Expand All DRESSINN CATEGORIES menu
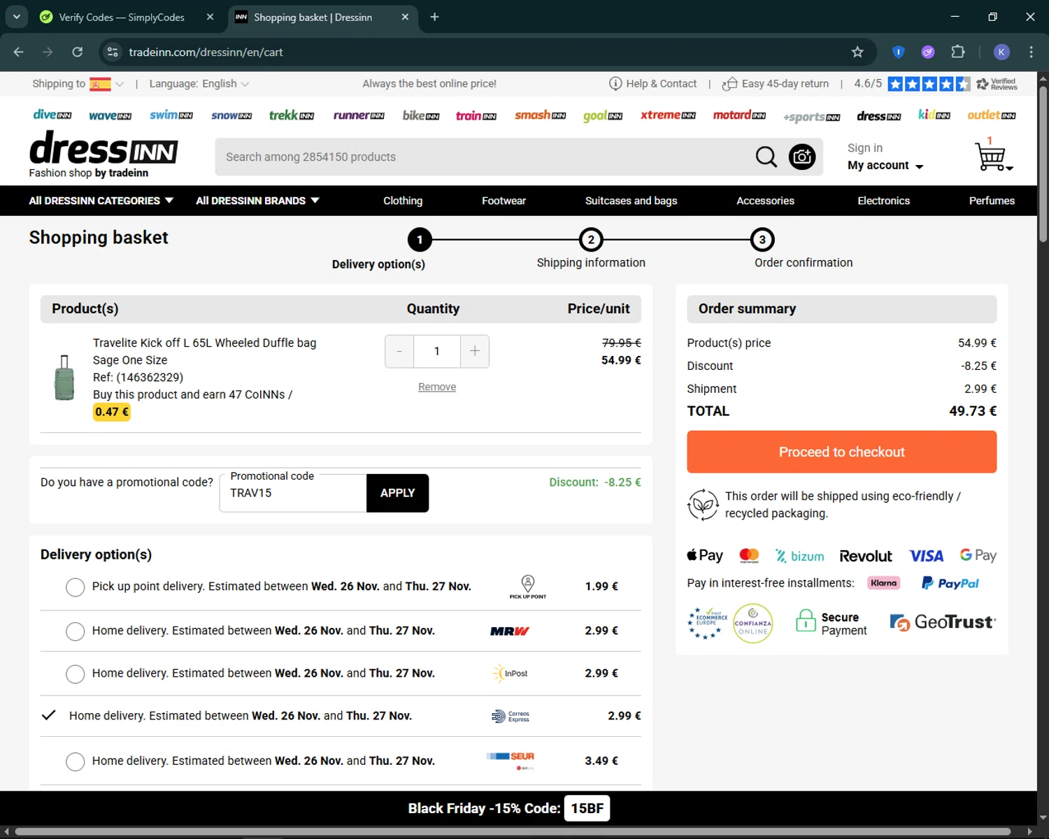The height and width of the screenshot is (839, 1049). tap(101, 201)
